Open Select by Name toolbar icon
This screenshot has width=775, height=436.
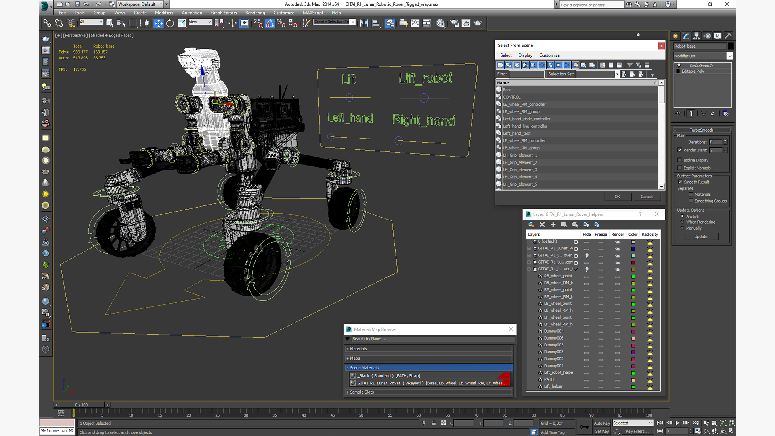(121, 23)
